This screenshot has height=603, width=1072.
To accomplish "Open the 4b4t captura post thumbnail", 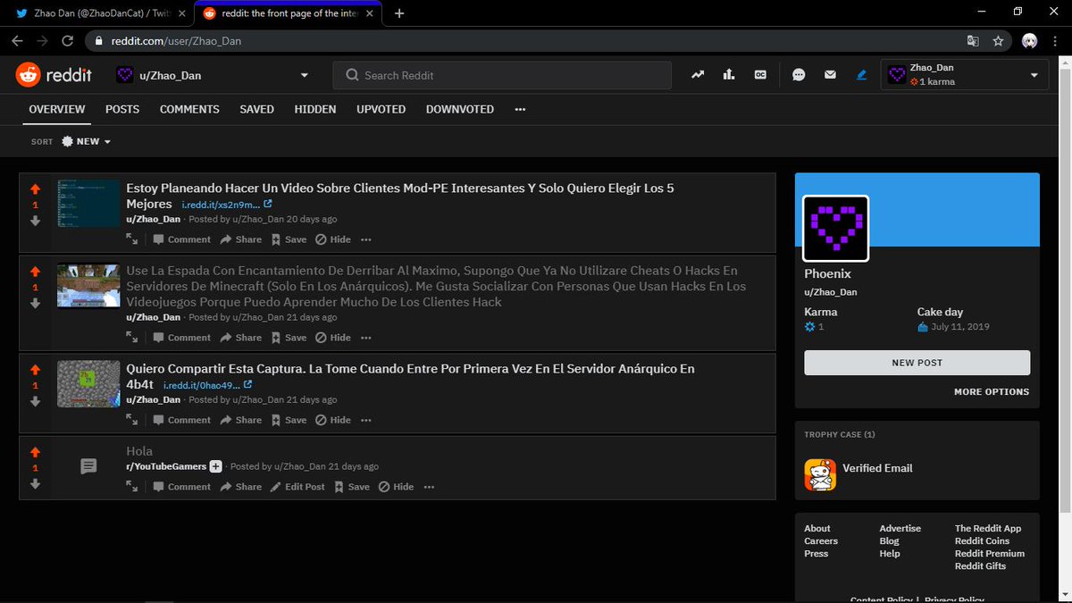I will (x=88, y=384).
